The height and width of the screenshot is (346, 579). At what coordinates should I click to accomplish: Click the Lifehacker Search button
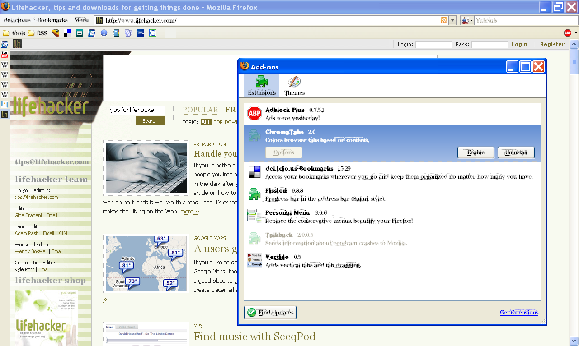(150, 121)
